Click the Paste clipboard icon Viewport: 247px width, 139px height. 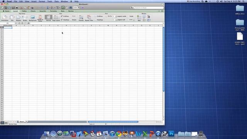pyautogui.click(x=29, y=8)
